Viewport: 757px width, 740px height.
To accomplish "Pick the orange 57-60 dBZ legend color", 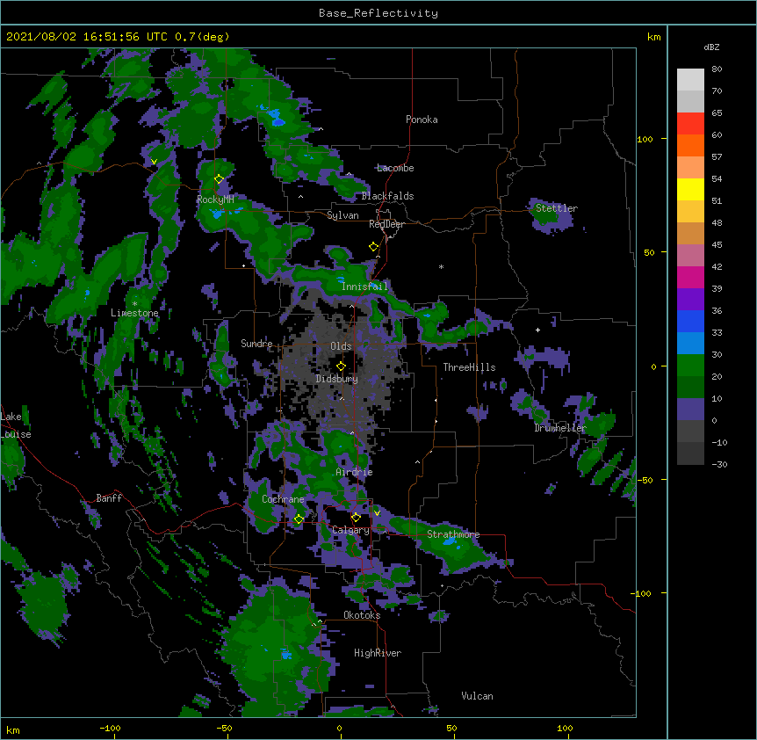I will [x=690, y=145].
